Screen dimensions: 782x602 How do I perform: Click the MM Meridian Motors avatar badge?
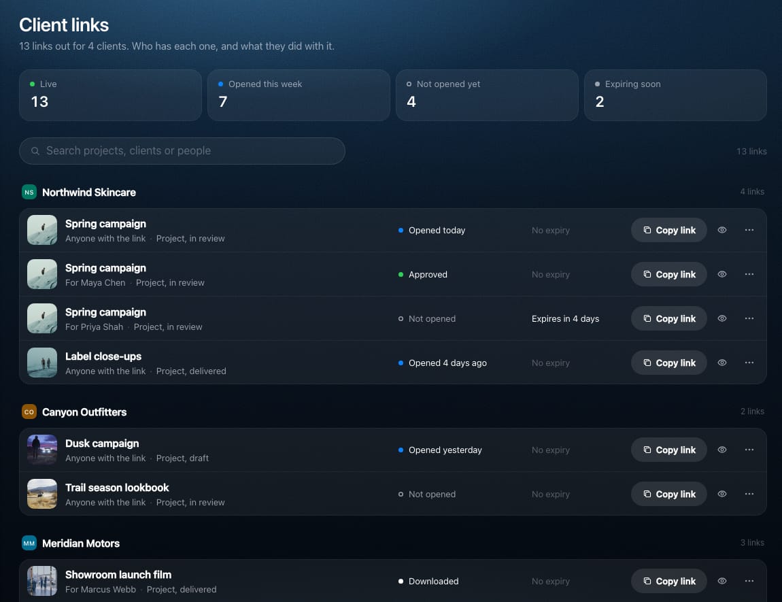pos(29,543)
